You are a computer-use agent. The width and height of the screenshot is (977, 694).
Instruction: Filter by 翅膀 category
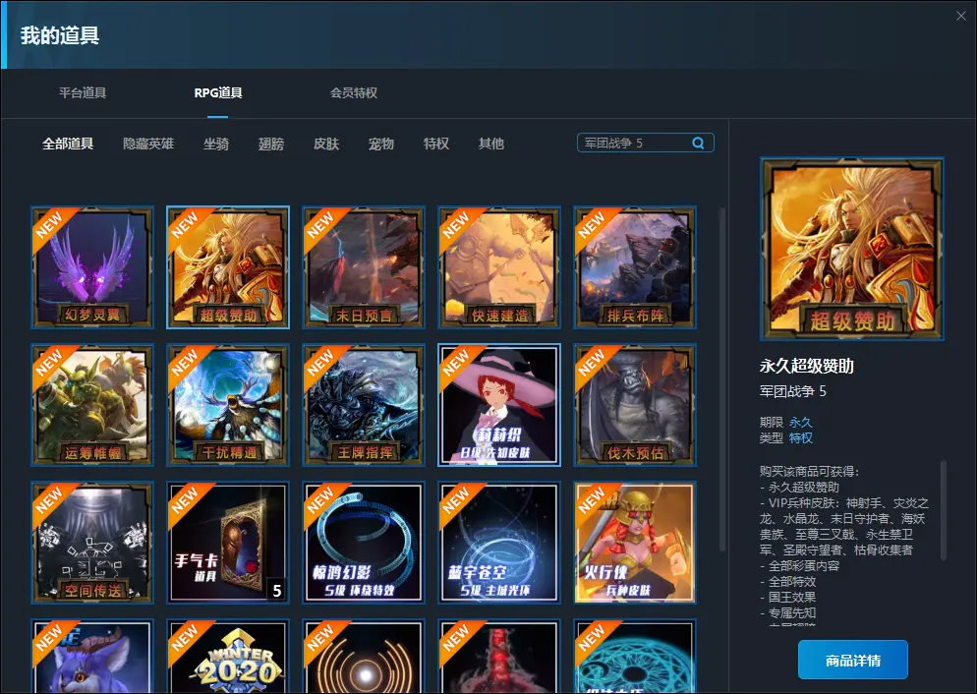(x=271, y=144)
